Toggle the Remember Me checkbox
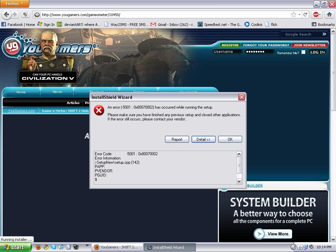The height and width of the screenshot is (252, 336). point(303,52)
